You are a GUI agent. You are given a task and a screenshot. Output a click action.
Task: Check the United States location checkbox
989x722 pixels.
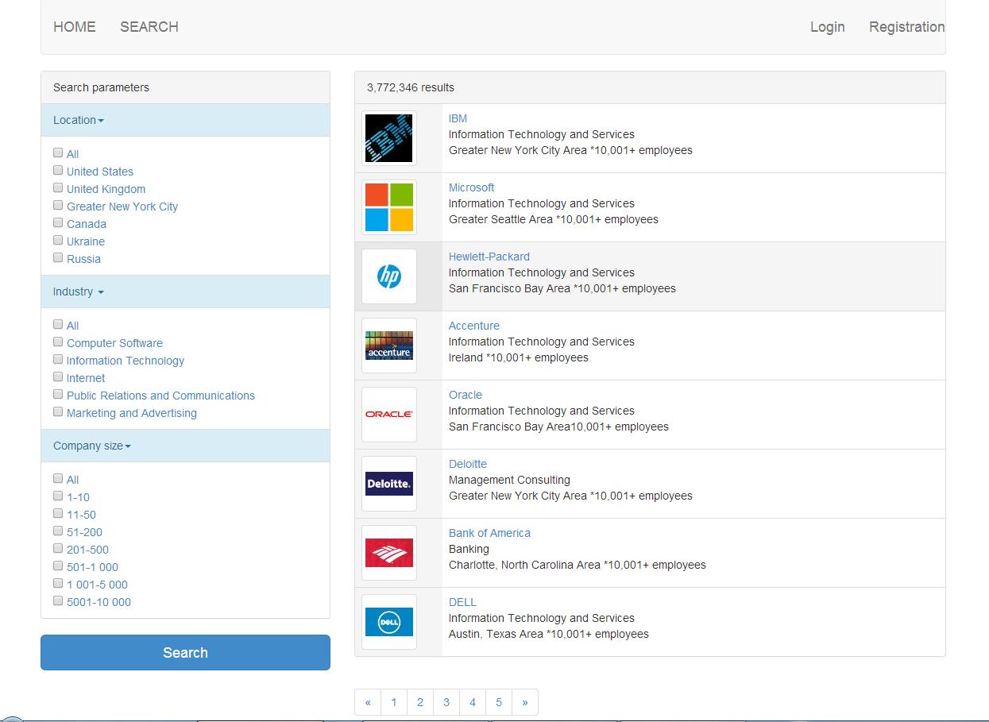point(58,171)
